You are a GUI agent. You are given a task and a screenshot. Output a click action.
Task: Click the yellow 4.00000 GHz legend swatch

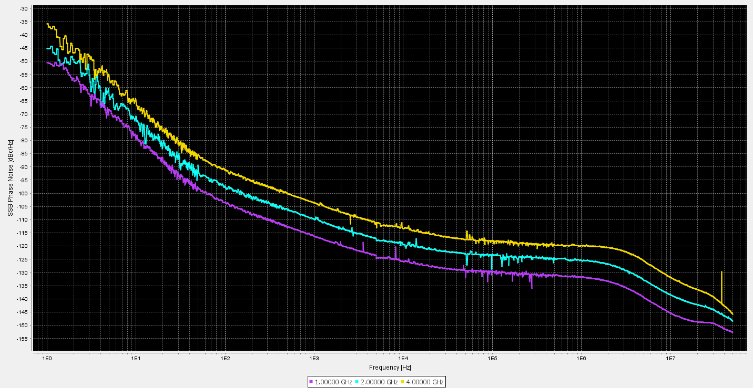[403, 382]
